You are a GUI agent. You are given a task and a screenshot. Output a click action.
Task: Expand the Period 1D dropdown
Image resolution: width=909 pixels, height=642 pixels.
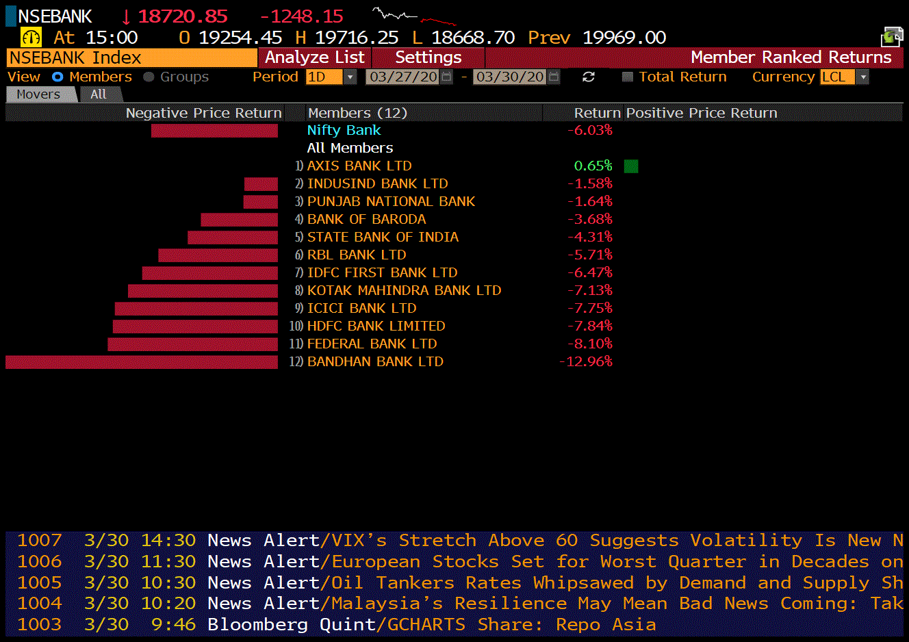coord(350,77)
